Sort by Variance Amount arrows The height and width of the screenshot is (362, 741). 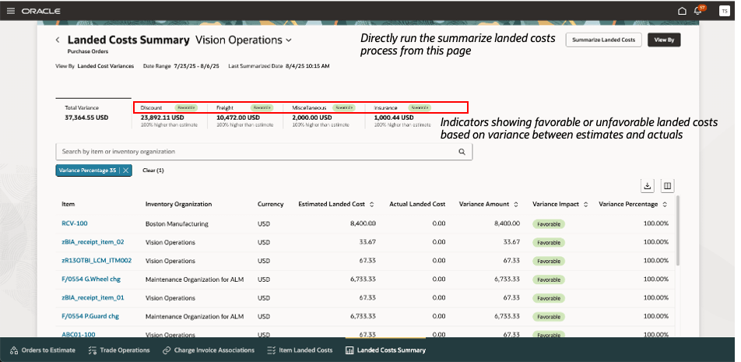pos(516,205)
